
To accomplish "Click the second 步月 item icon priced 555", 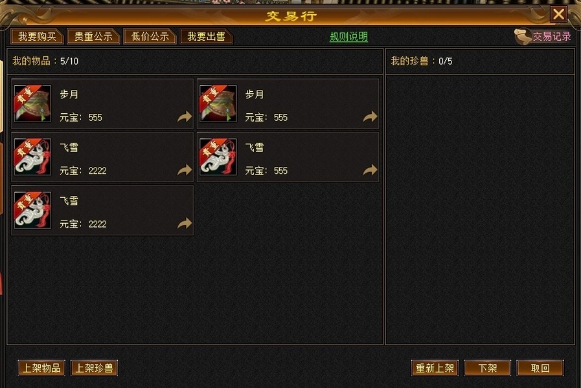I will [218, 103].
